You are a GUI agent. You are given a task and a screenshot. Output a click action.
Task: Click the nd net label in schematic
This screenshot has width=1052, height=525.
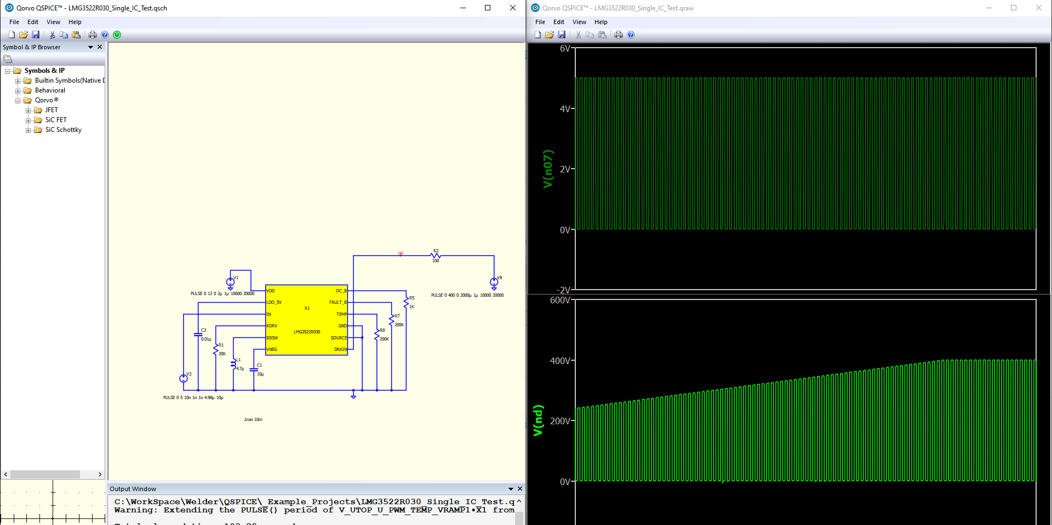[401, 253]
